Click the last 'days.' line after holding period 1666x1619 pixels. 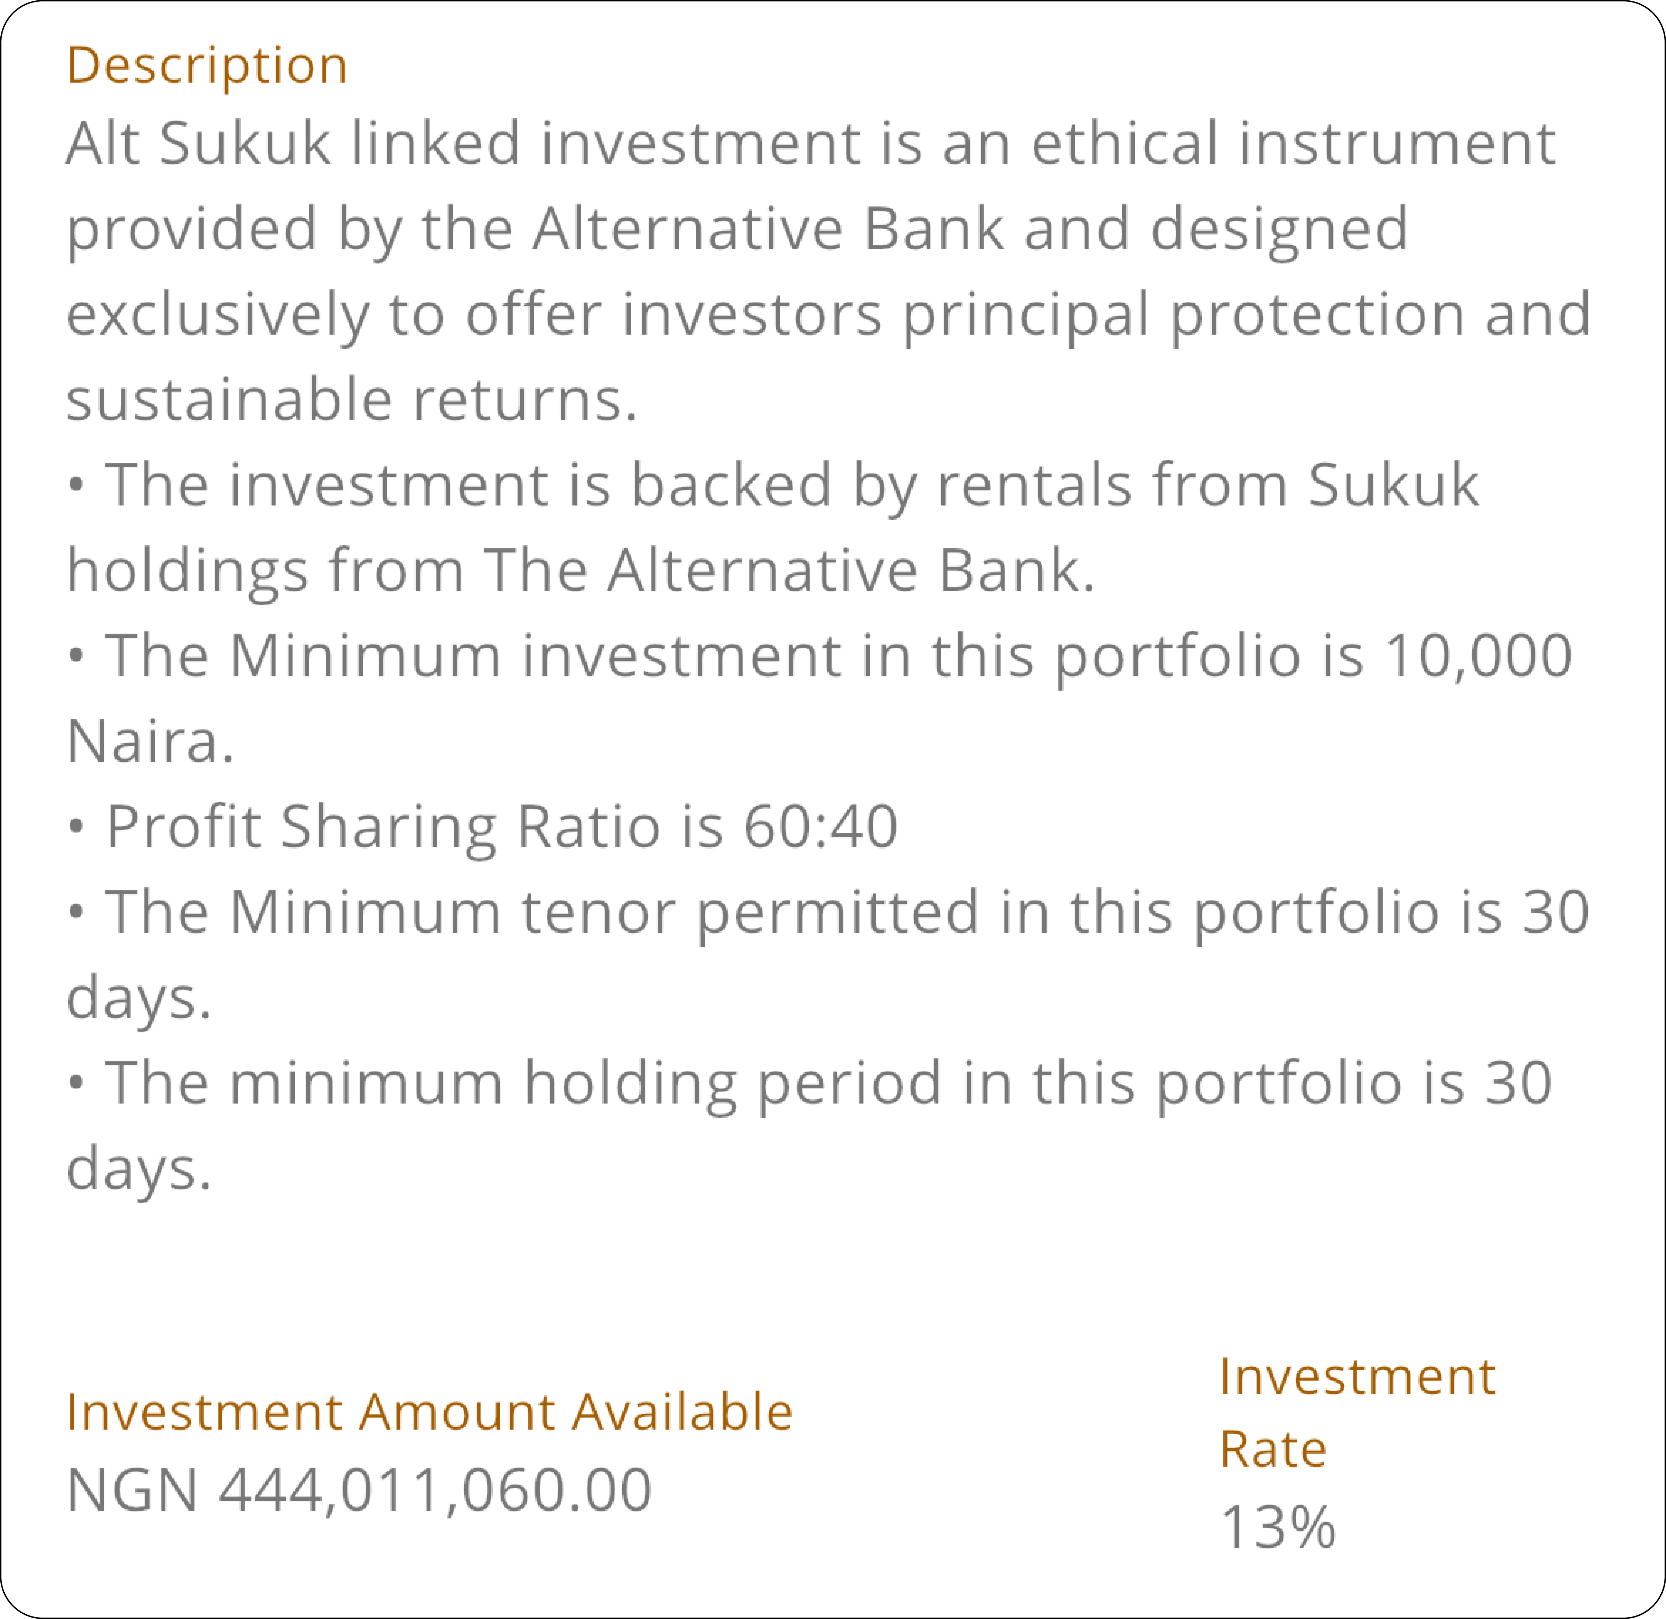point(138,1169)
